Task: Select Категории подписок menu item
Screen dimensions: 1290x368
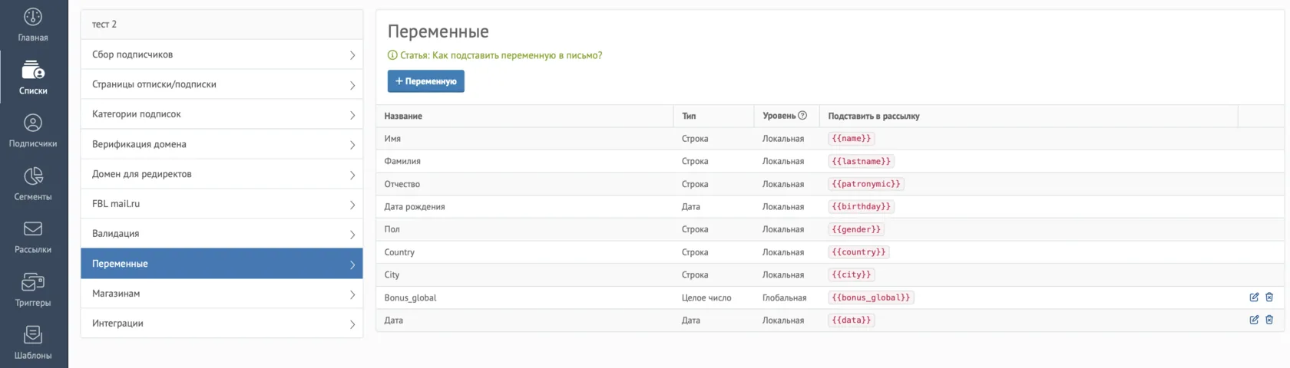Action: tap(222, 114)
